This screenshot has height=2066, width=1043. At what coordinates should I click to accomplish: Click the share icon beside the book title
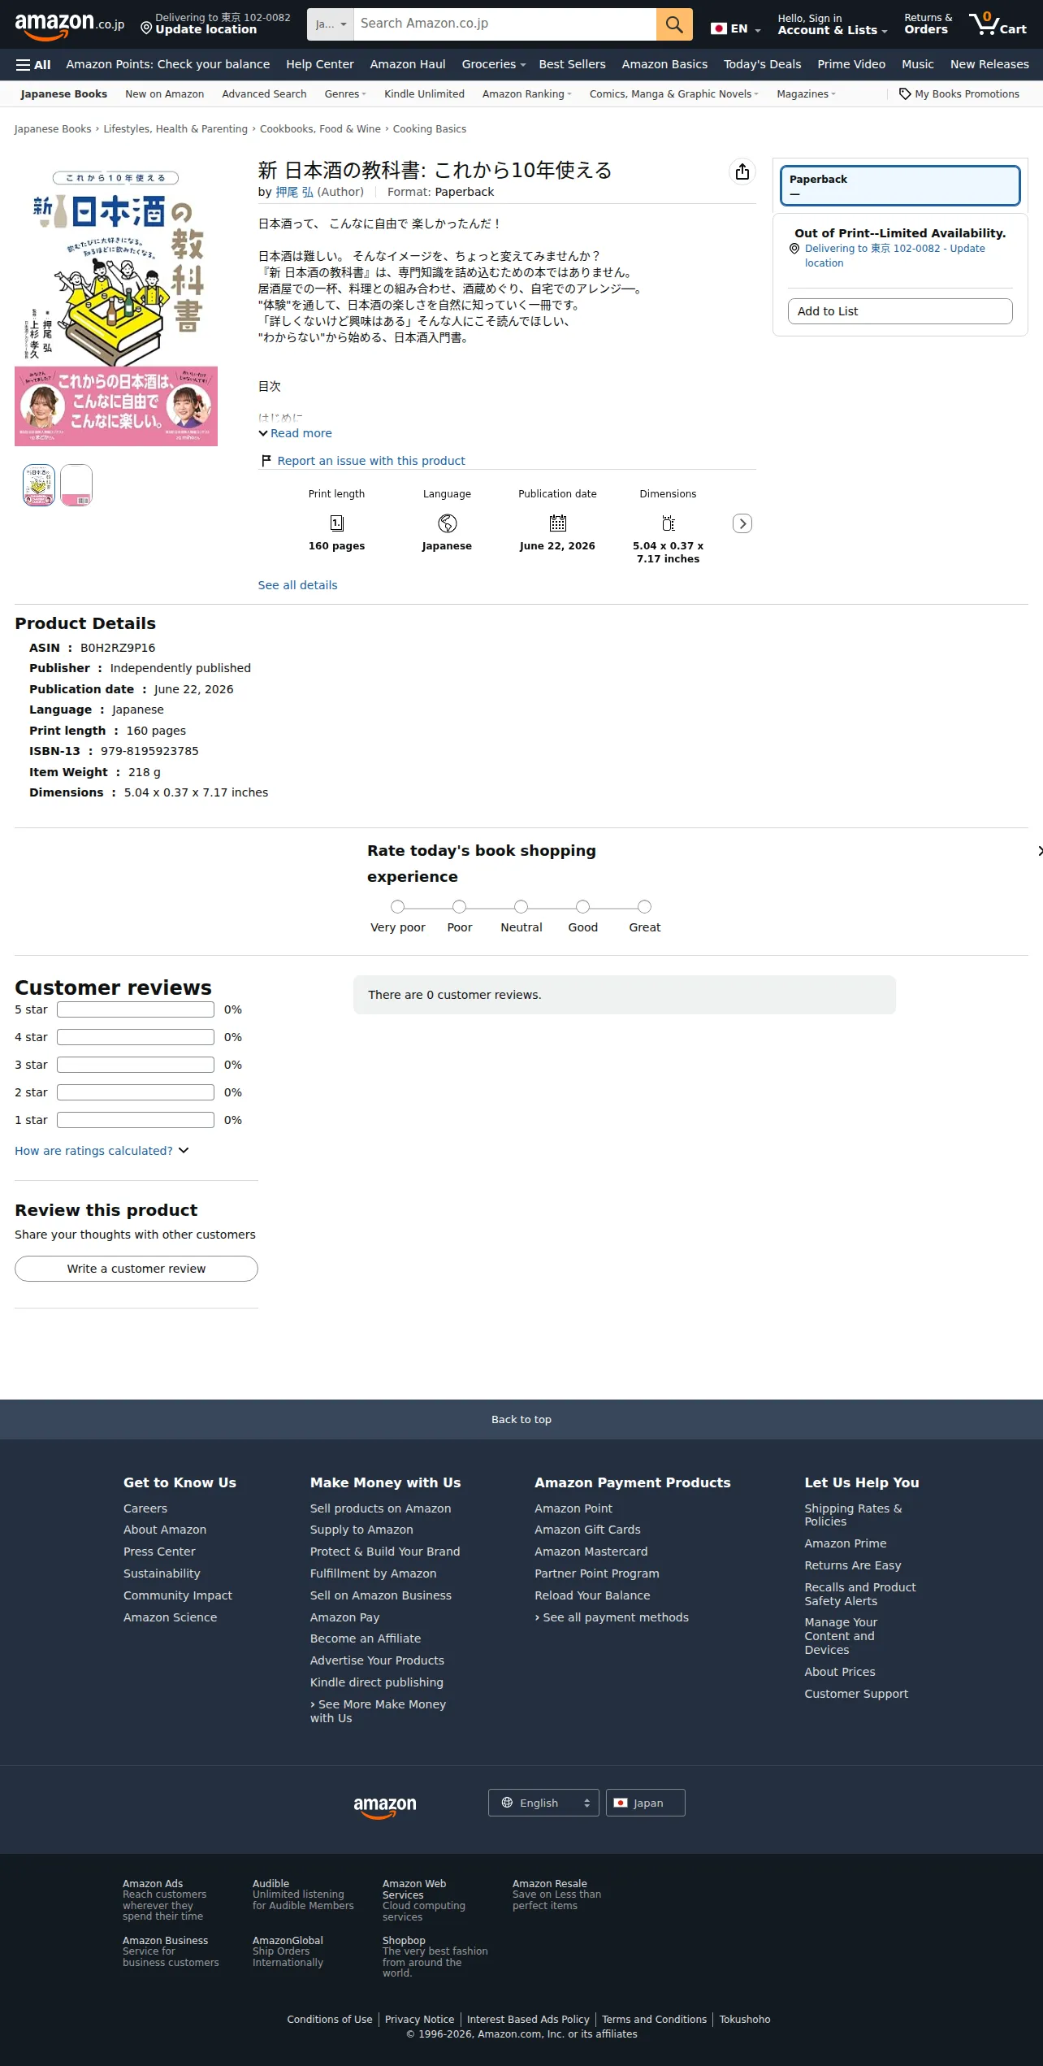[x=742, y=171]
